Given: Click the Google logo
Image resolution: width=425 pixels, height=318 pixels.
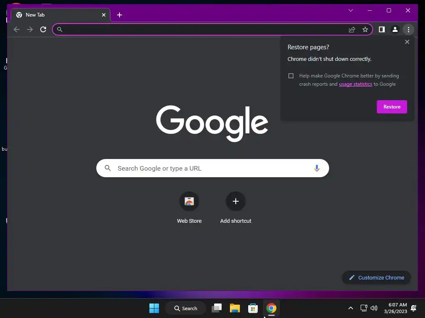Looking at the screenshot, I should [212, 123].
